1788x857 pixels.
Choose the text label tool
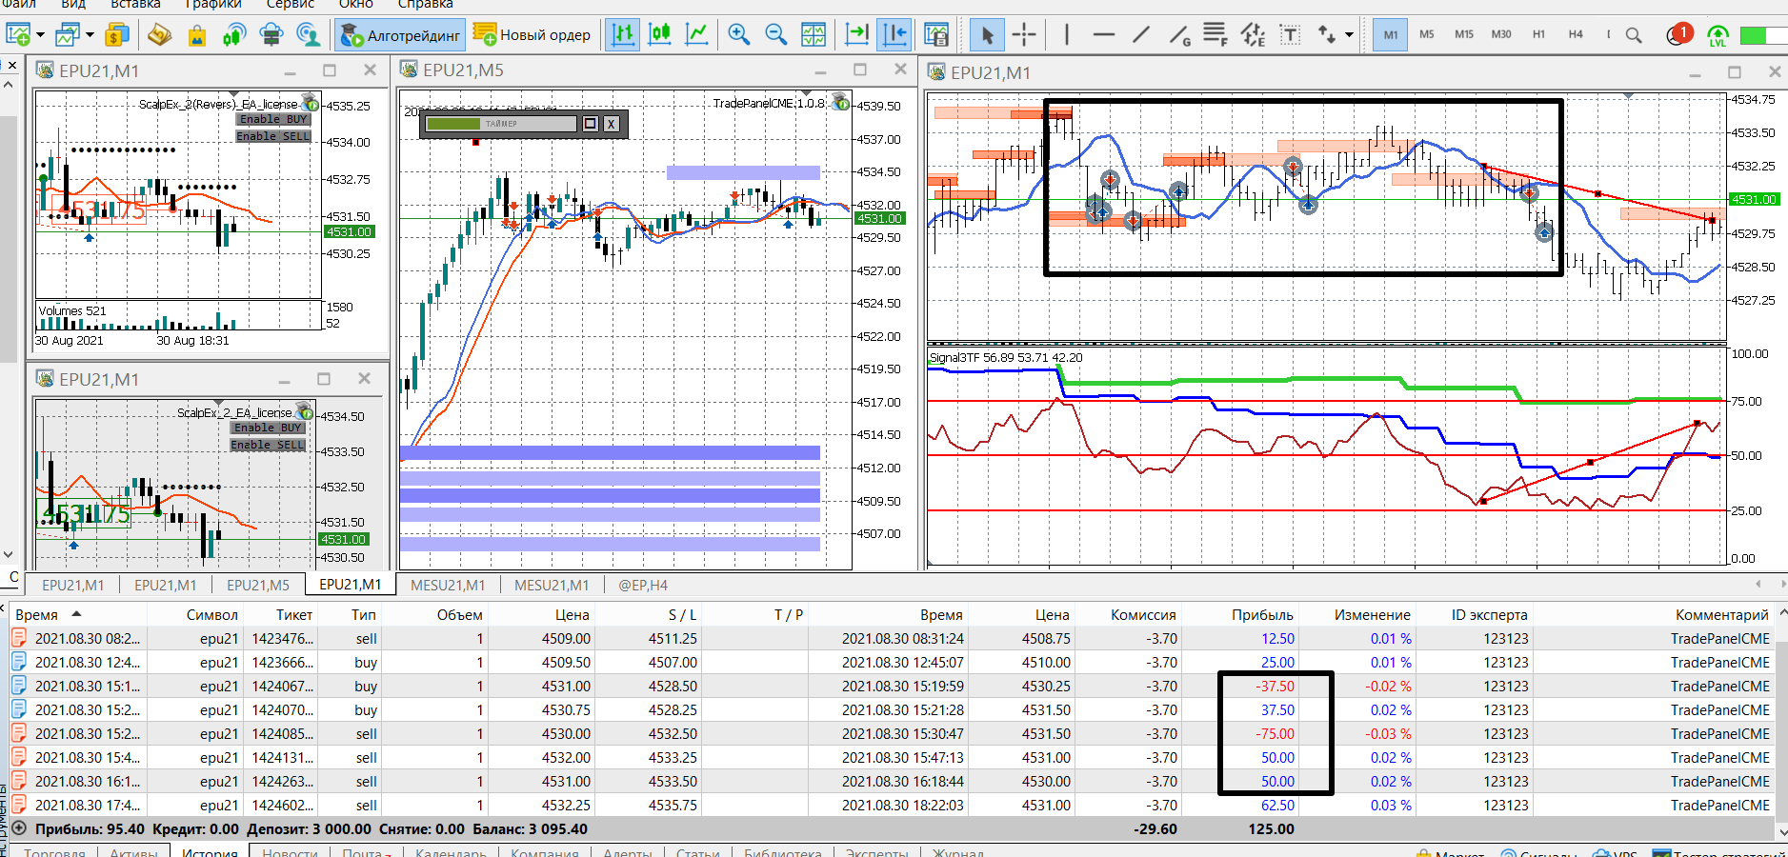pos(1290,35)
